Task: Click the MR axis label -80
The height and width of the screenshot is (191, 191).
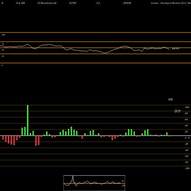Action: [x=186, y=162]
